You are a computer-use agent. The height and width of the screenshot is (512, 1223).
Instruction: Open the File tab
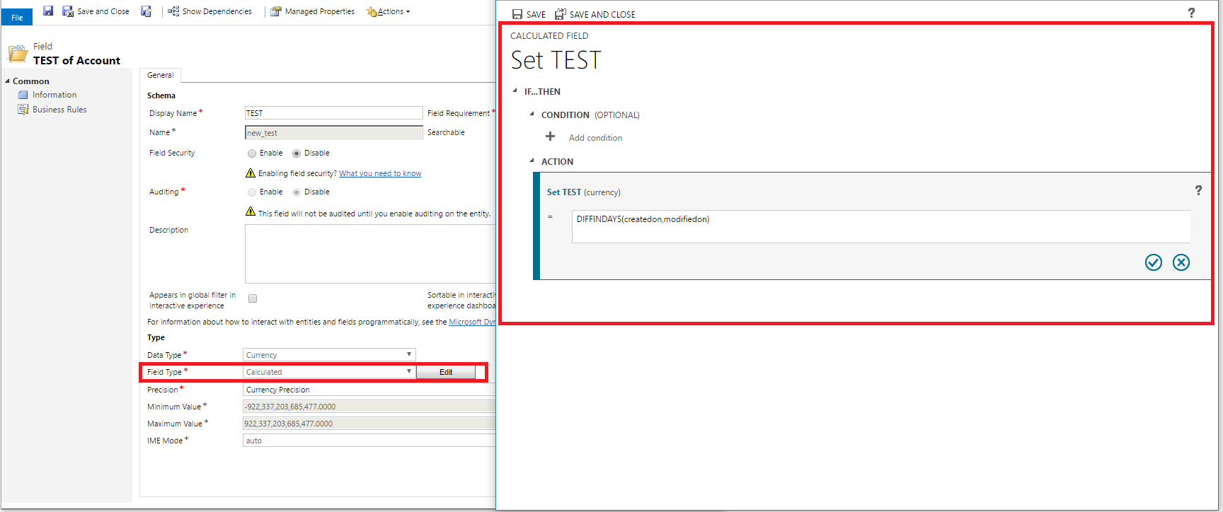17,18
